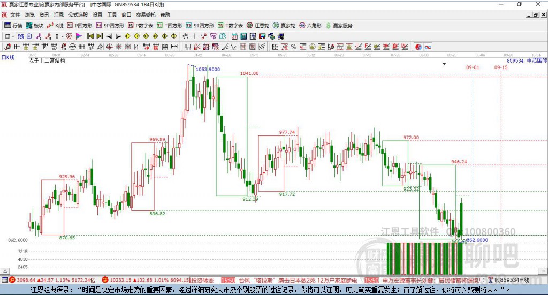Viewport: 548px width, 295px height.
Task: Select the percent (%) retracement tool
Action: click(294, 47)
